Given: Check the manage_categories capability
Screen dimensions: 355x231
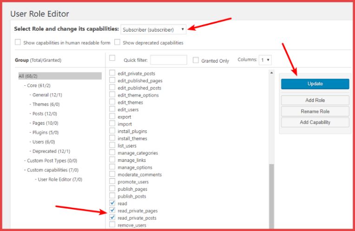Looking at the screenshot, I should pyautogui.click(x=112, y=152).
